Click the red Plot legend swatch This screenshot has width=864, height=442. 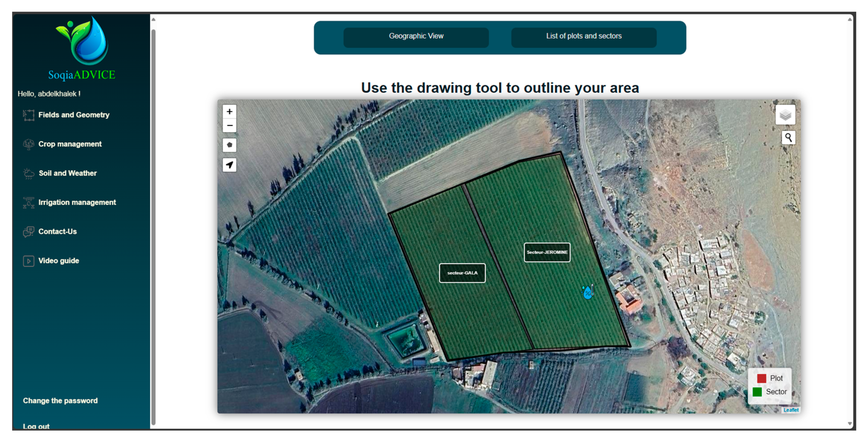pyautogui.click(x=761, y=378)
